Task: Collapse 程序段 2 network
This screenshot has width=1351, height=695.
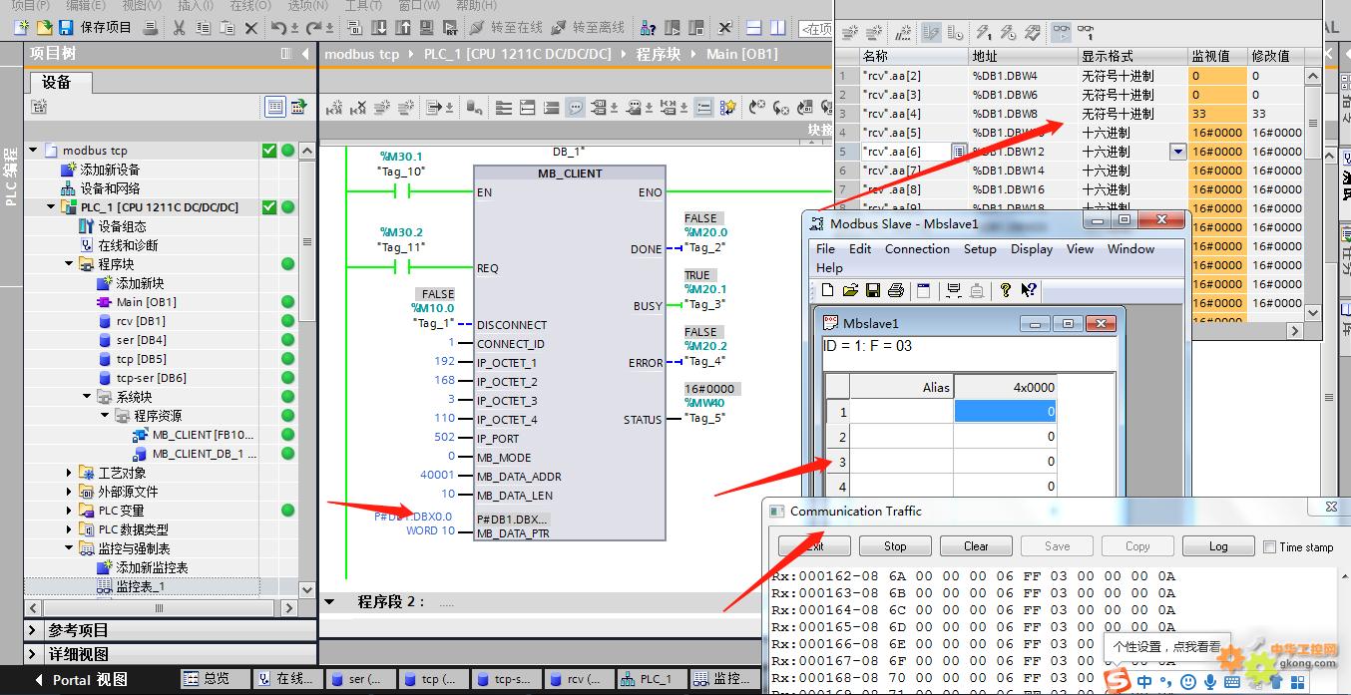Action: 330,602
